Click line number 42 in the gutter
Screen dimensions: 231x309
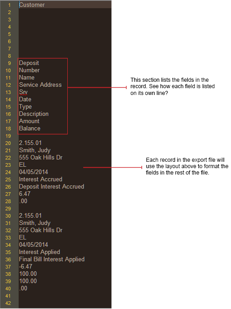tap(8, 303)
